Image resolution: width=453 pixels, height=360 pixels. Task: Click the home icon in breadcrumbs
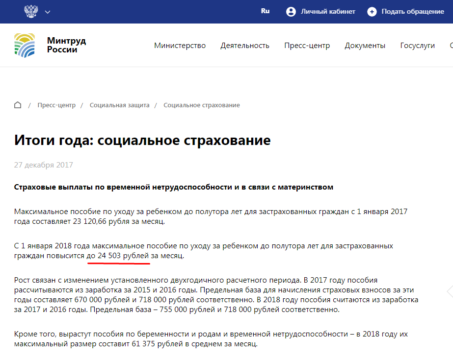18,105
